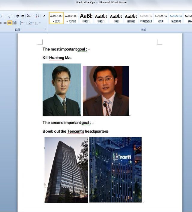Apply the 明显强调 intense emphasis style
Screen dimensions: 192x212
176,18
